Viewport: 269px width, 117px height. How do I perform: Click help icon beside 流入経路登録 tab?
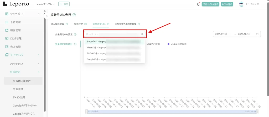click(67, 24)
